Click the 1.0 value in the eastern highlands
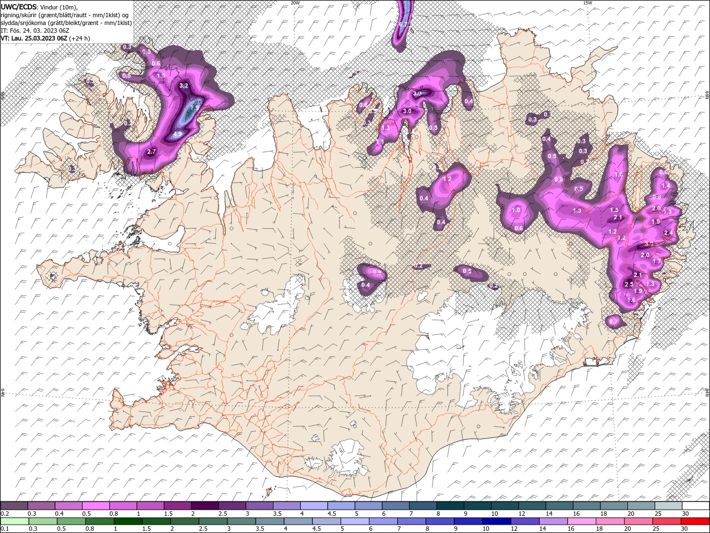 [x=516, y=210]
